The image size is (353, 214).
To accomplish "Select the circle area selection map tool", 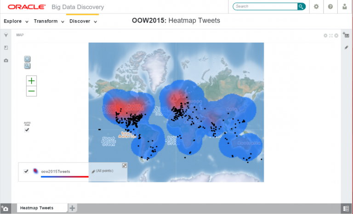I will click(x=27, y=59).
